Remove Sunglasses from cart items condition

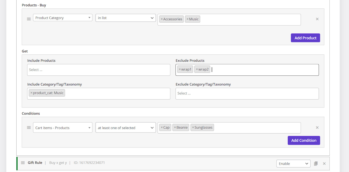point(193,127)
